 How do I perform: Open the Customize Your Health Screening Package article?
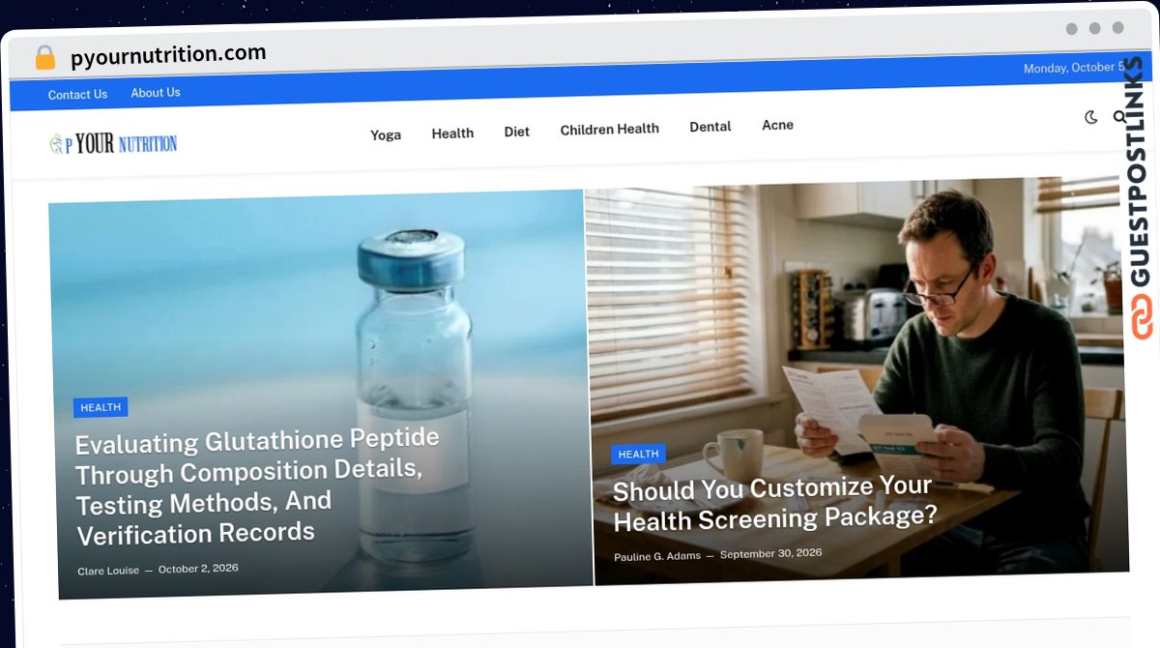[x=773, y=504]
